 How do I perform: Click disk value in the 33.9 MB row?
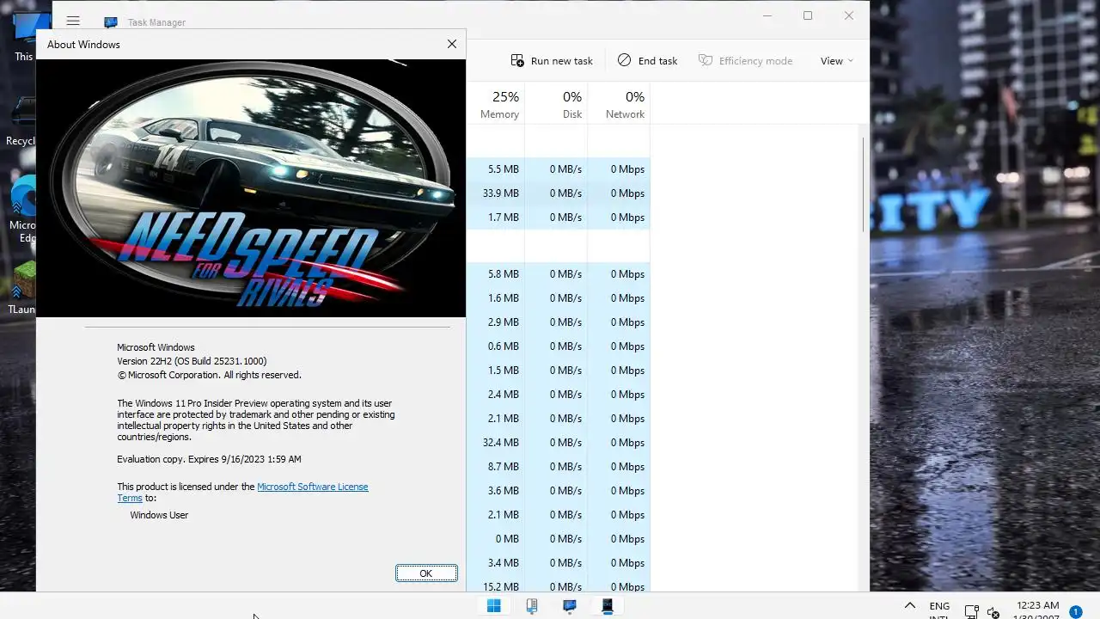[557, 193]
